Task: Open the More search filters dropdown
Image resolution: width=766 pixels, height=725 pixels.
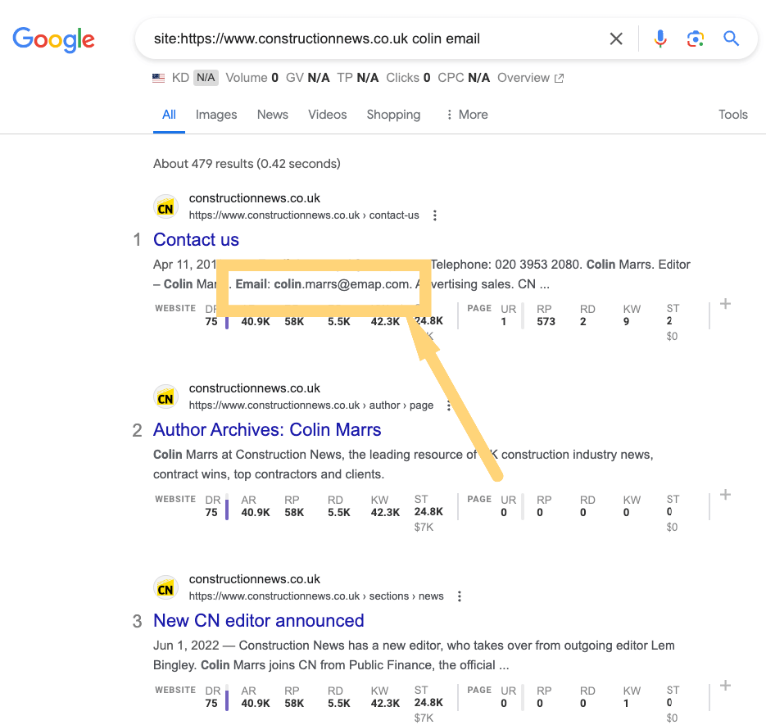Action: 466,115
